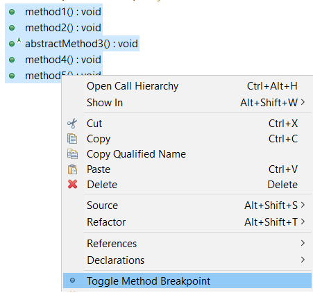313x293 pixels.
Task: Choose Delete from the context menu
Action: click(x=187, y=185)
